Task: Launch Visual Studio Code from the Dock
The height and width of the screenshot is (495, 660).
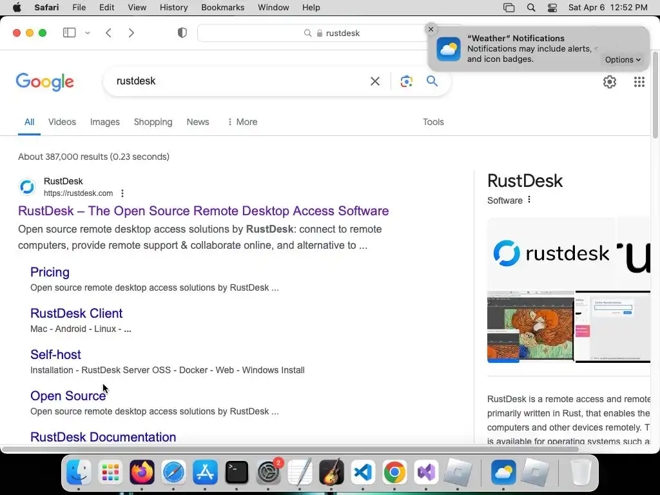Action: (363, 472)
